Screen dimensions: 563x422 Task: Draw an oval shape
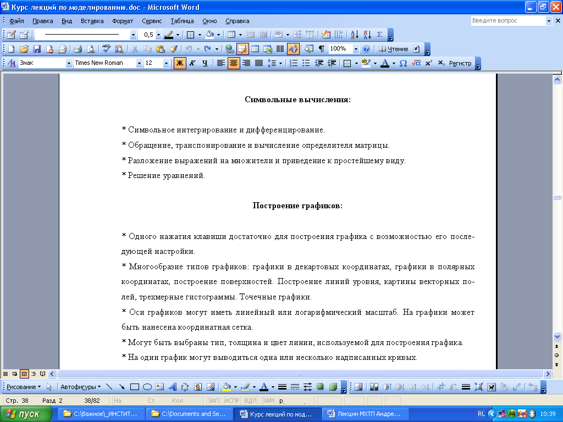[x=147, y=387]
